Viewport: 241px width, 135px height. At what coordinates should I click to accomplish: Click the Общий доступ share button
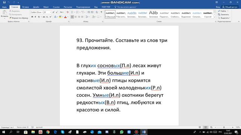[x=230, y=7]
